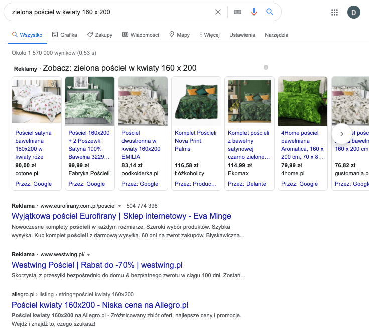Viewport: 369px width, 336px height.
Task: Open Ustawienia settings
Action: point(242,35)
